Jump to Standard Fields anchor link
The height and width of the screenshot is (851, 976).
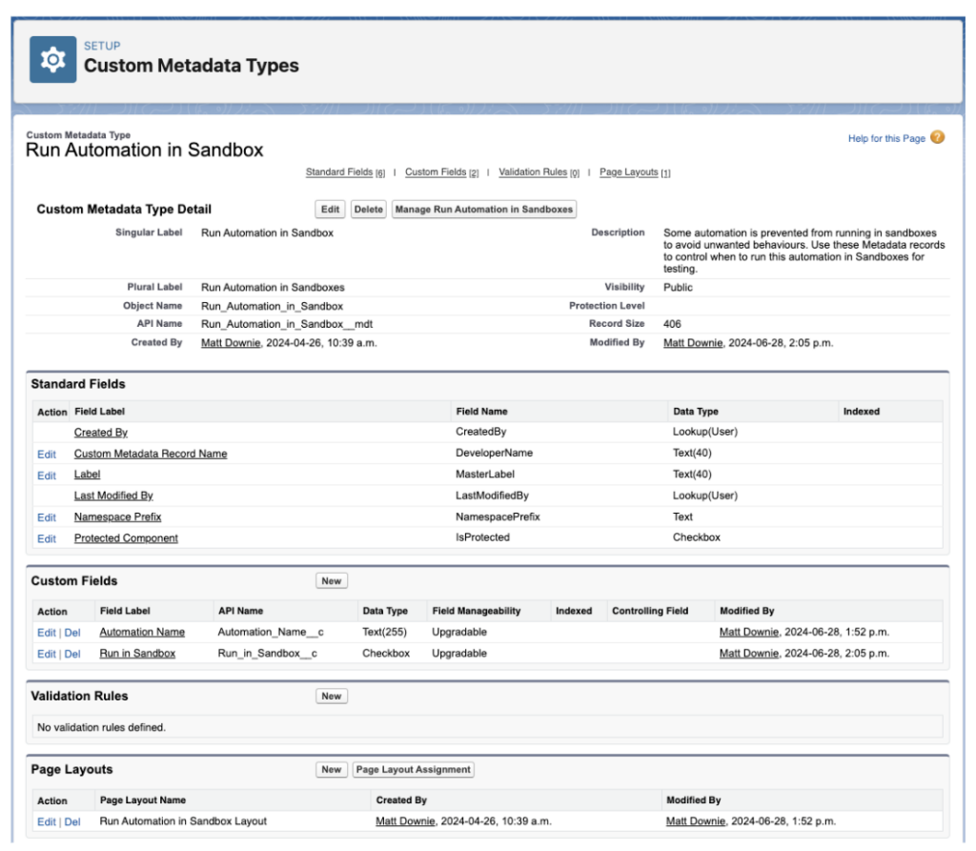click(x=339, y=172)
